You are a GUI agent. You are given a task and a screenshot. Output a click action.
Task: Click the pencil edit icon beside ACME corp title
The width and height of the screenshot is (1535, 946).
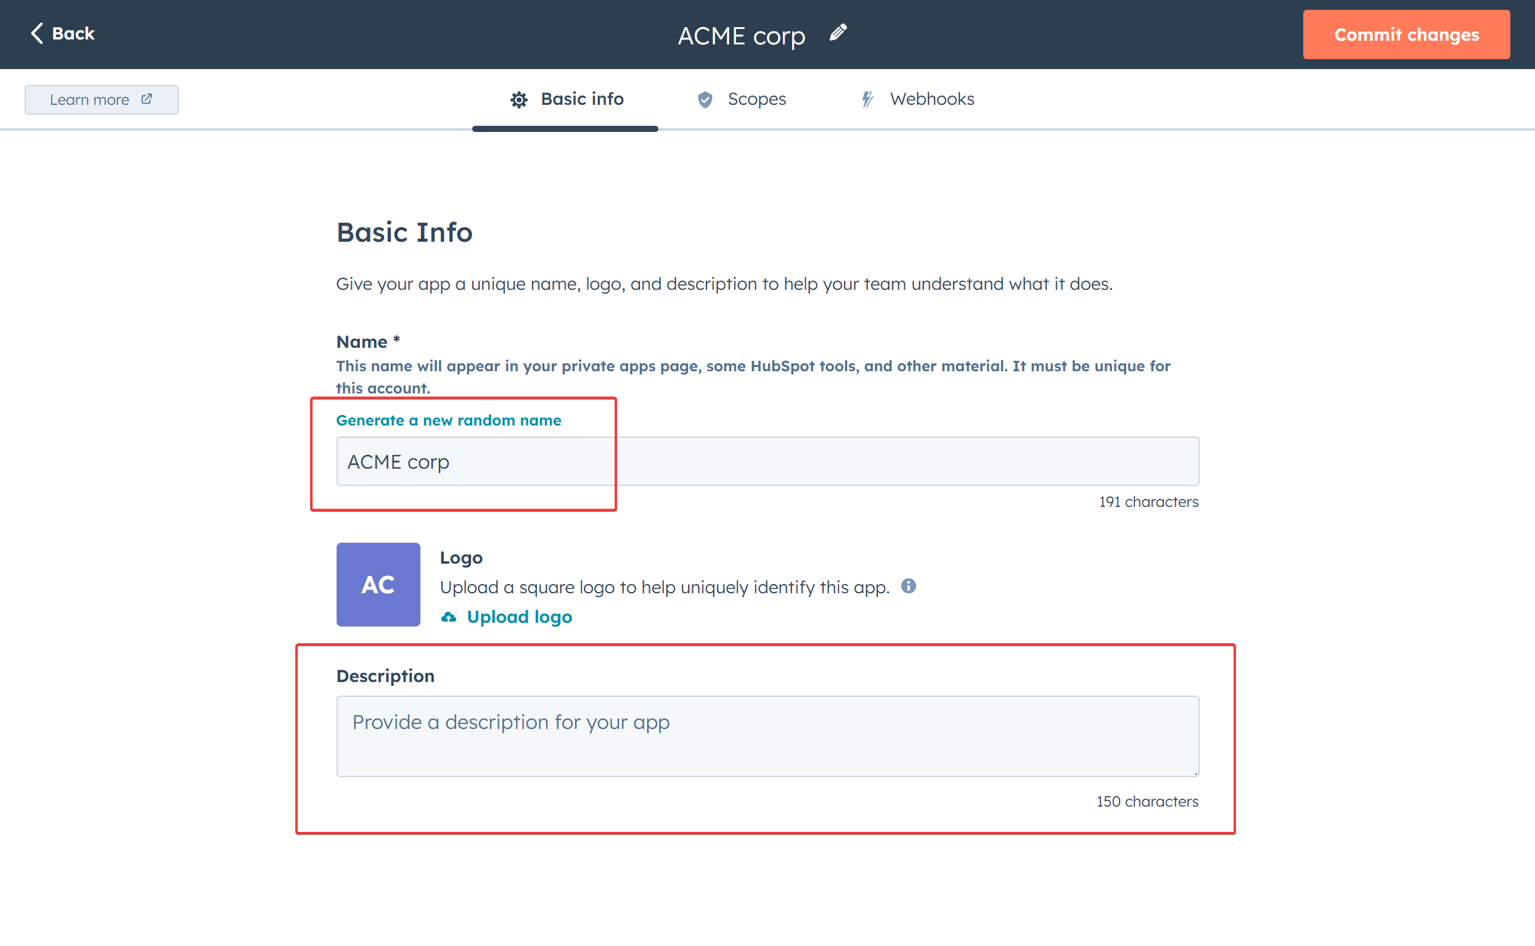[x=838, y=33]
